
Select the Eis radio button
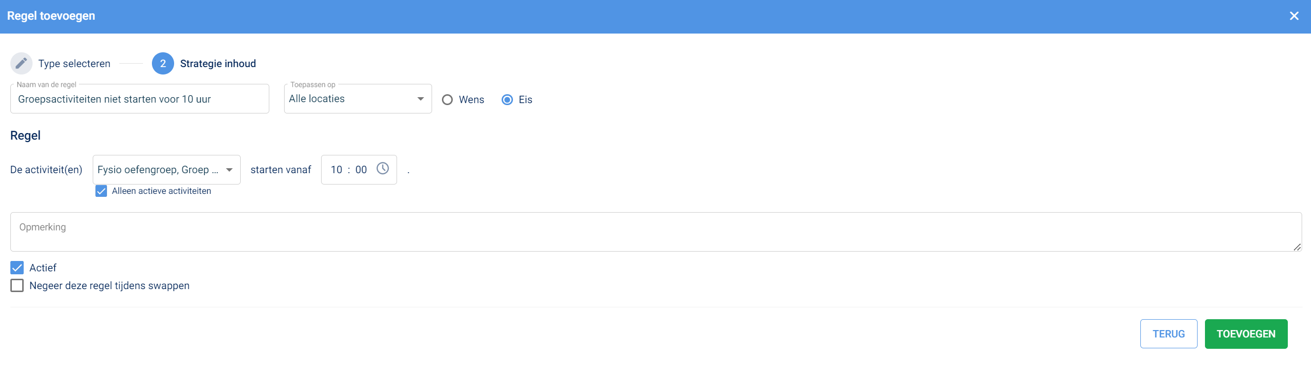pos(508,100)
